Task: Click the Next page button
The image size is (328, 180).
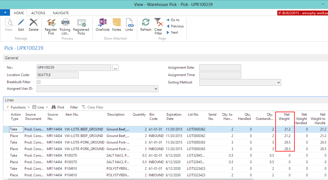Action: tap(172, 32)
